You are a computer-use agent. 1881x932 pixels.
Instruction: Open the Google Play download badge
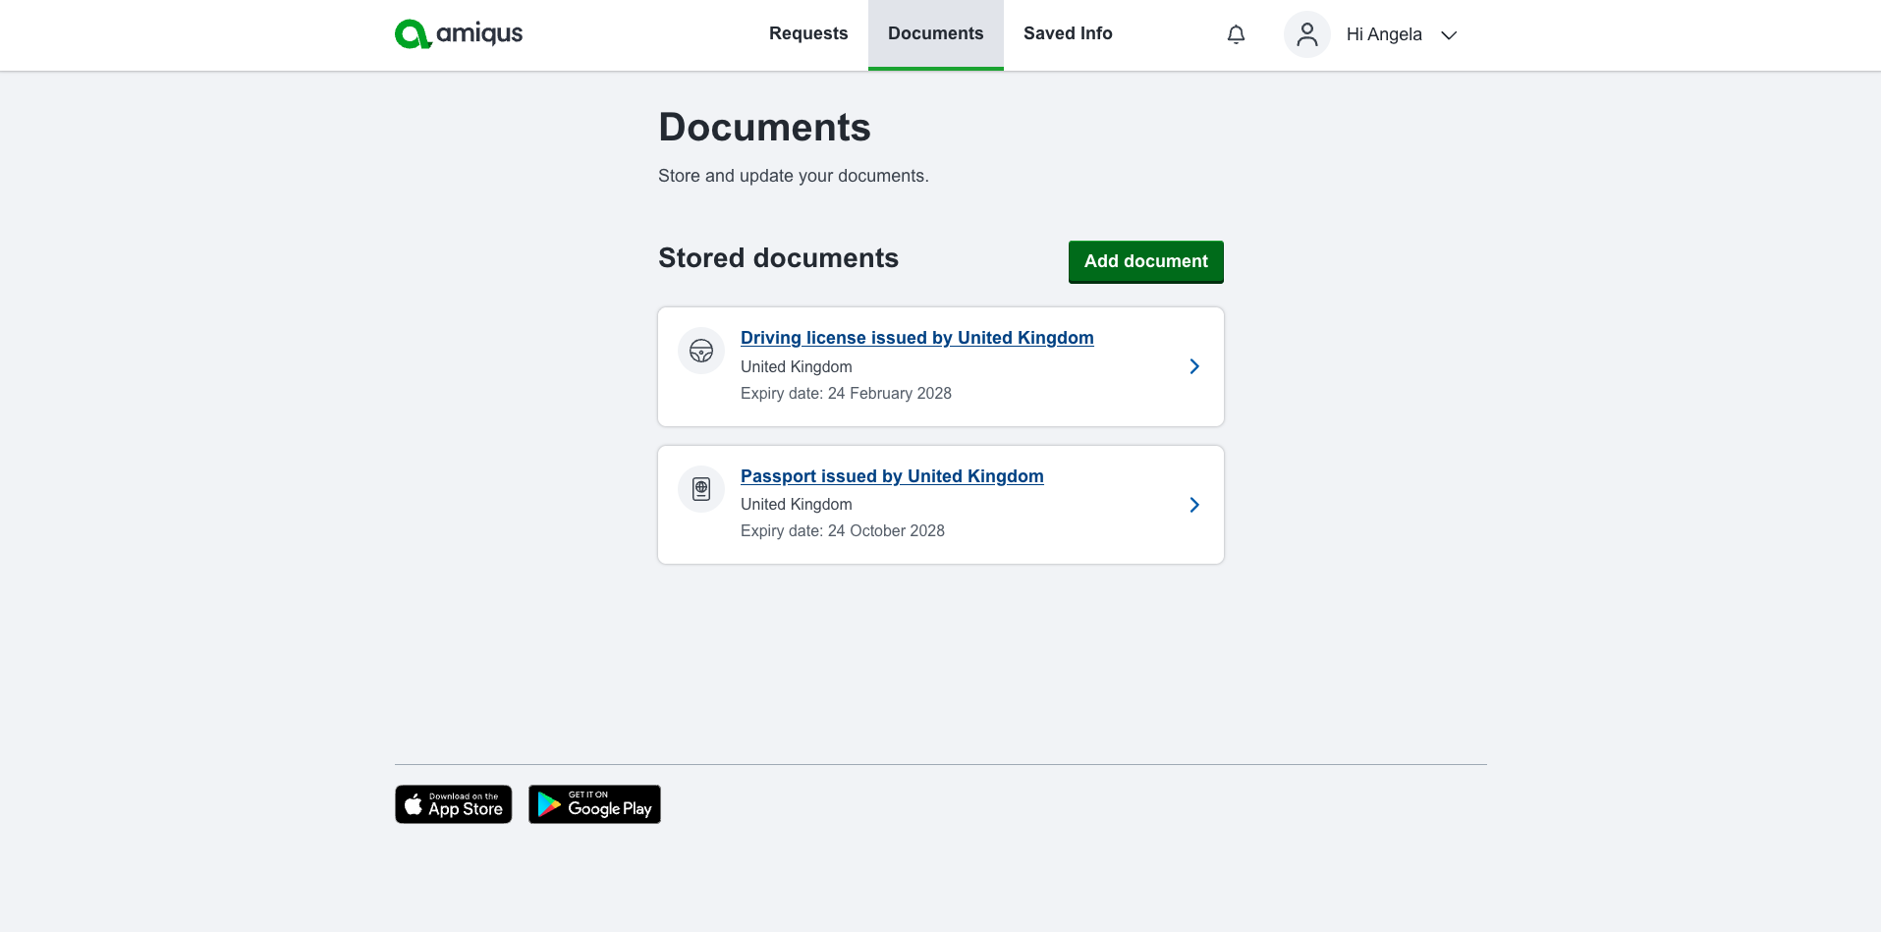(x=594, y=804)
